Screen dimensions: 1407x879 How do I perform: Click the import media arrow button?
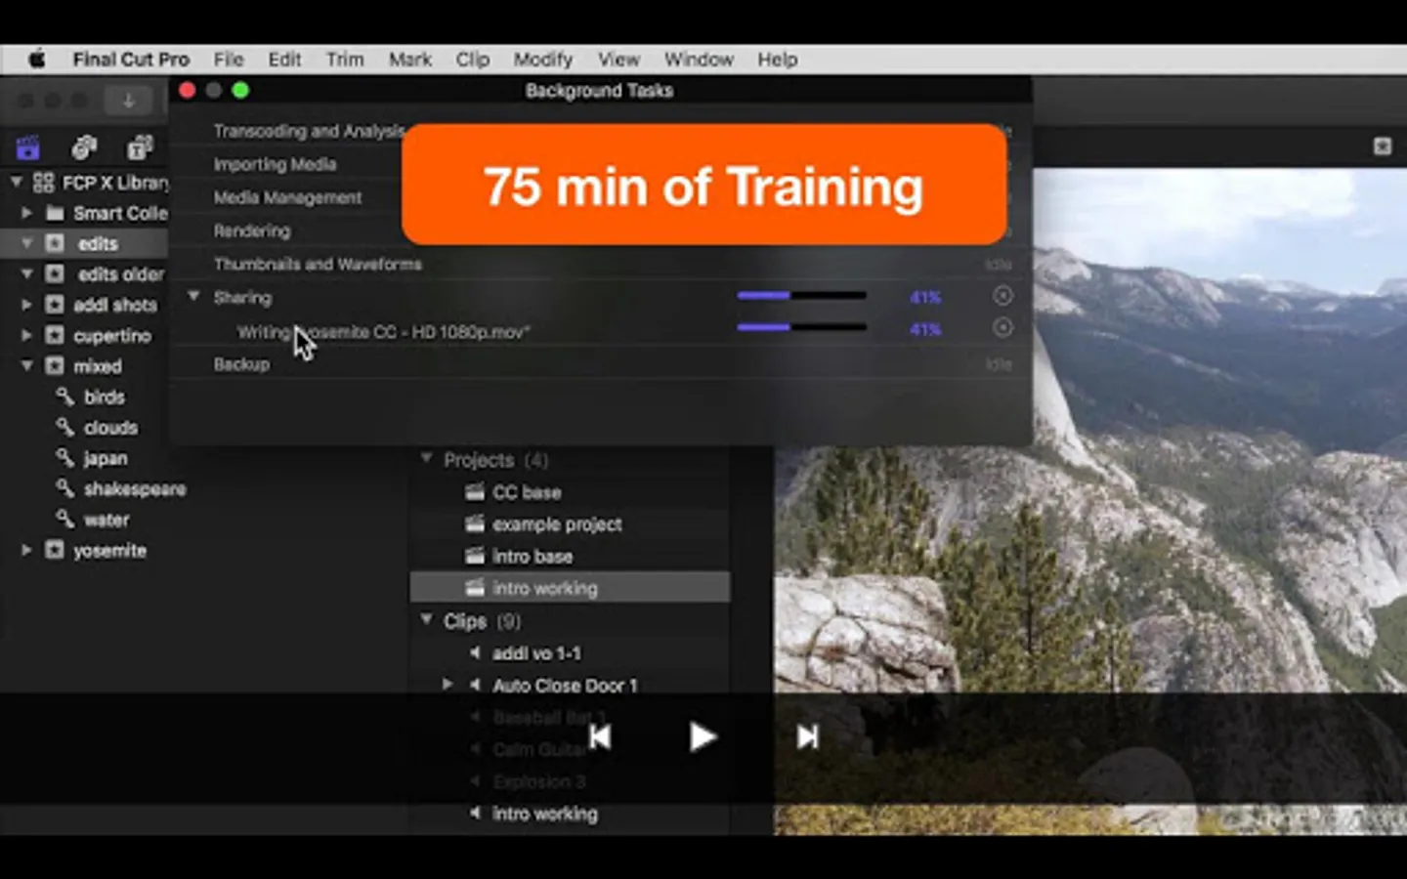pyautogui.click(x=128, y=100)
